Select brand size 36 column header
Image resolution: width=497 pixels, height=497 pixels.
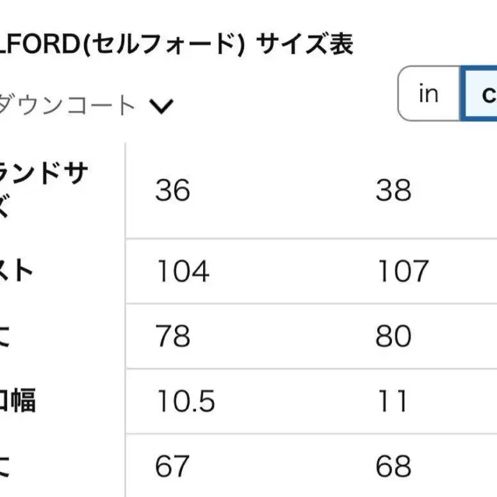pos(172,191)
